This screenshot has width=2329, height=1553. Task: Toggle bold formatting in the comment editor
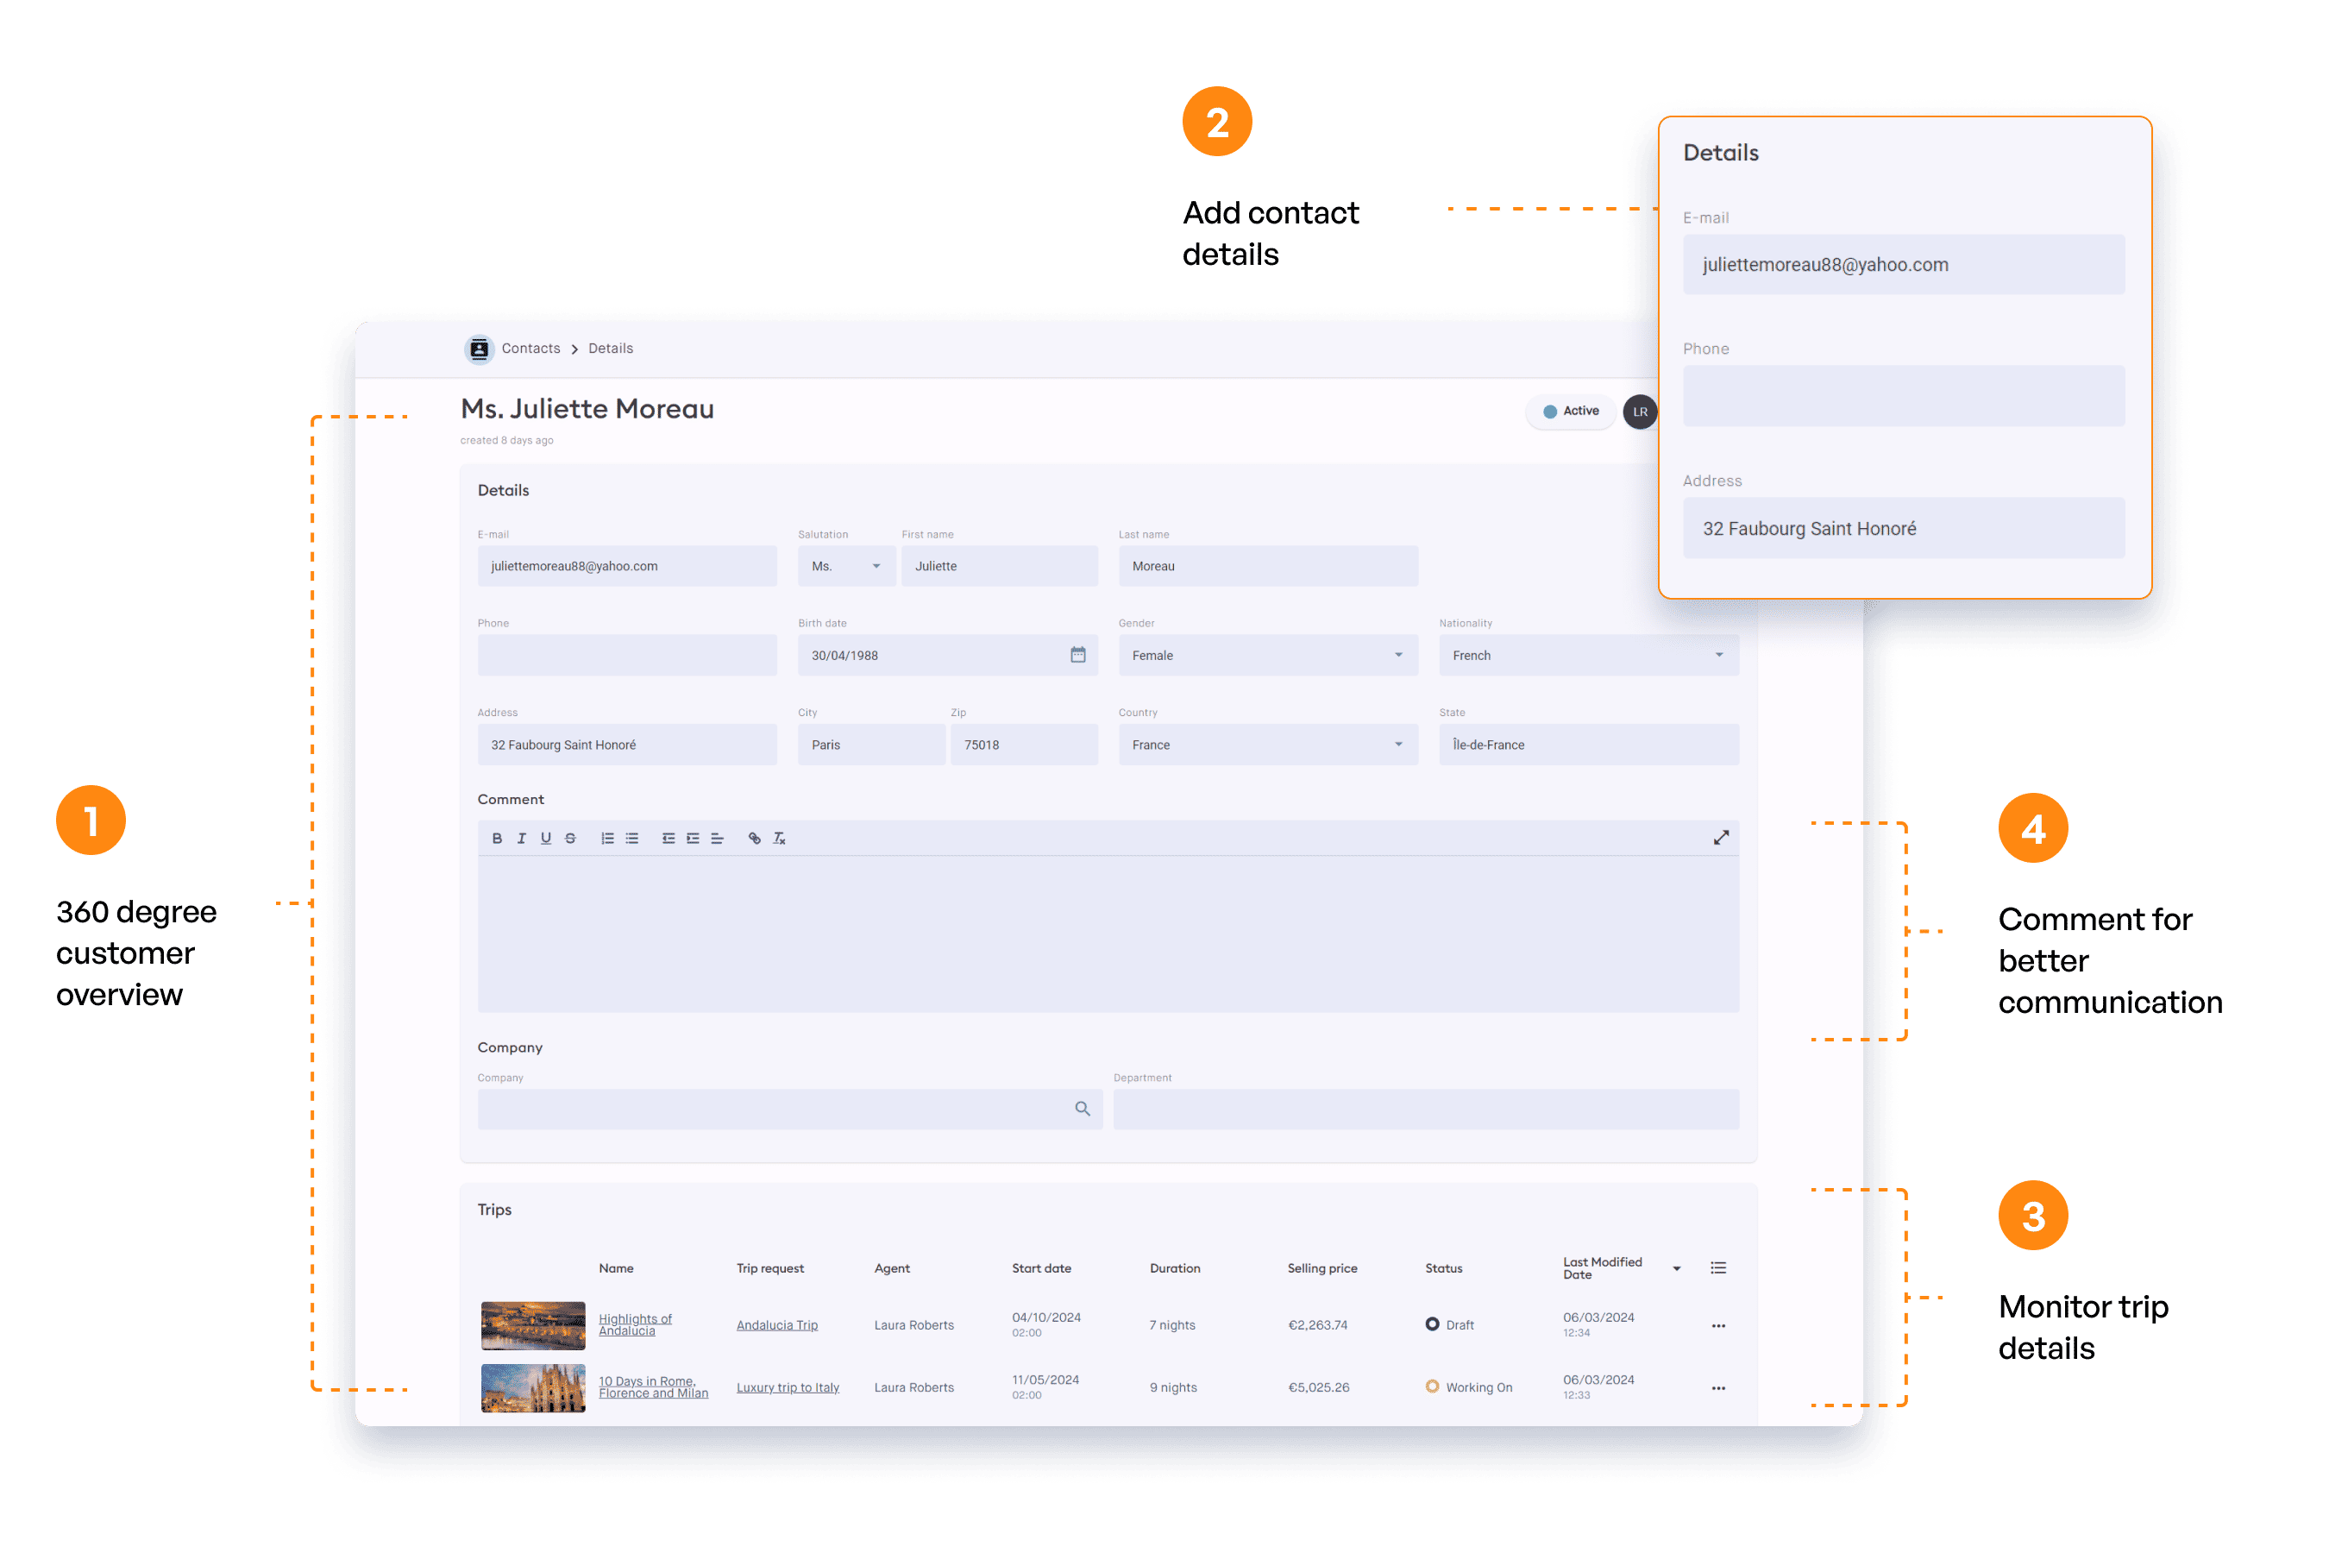pyautogui.click(x=497, y=837)
